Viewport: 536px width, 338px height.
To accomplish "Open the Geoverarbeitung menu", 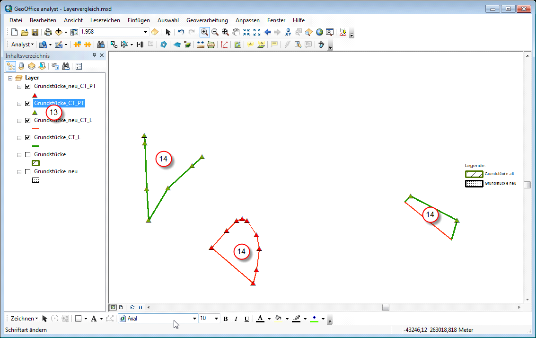I will coord(207,20).
